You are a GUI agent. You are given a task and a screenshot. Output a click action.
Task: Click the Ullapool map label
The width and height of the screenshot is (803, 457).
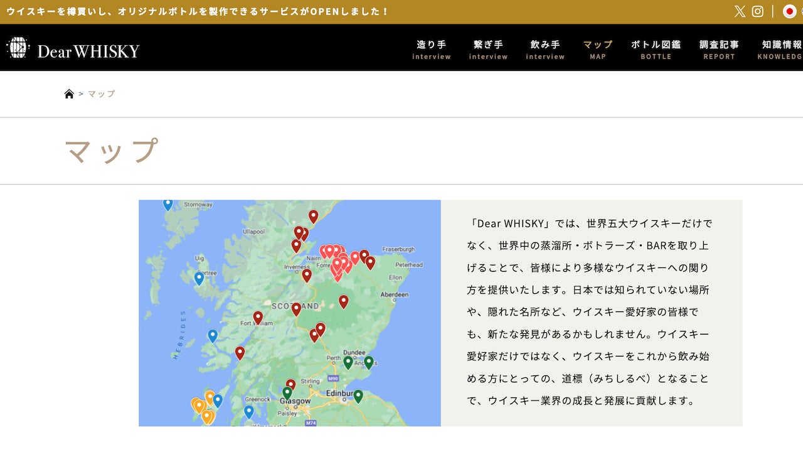point(254,232)
